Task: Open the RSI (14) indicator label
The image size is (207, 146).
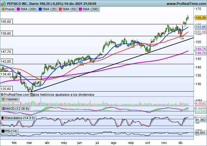Action: tap(9, 131)
